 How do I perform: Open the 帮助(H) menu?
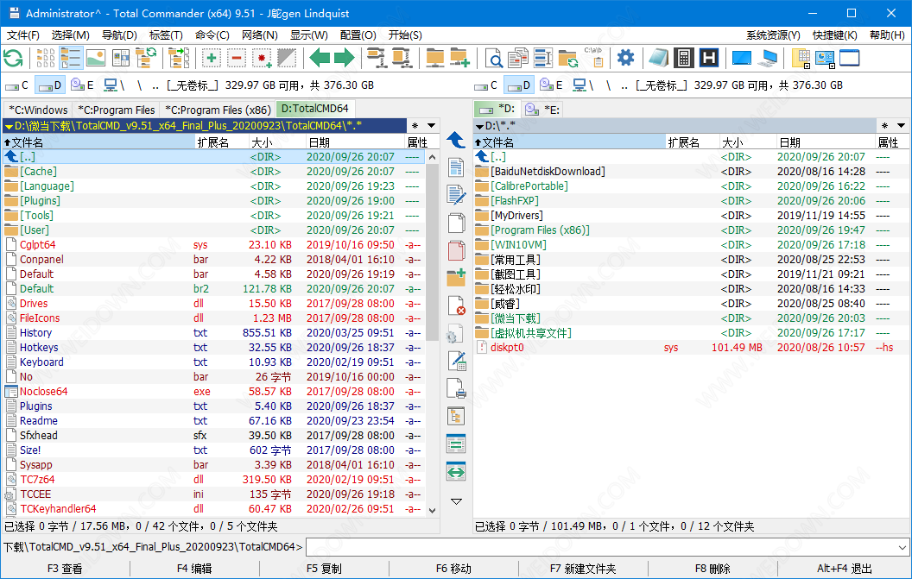[888, 35]
